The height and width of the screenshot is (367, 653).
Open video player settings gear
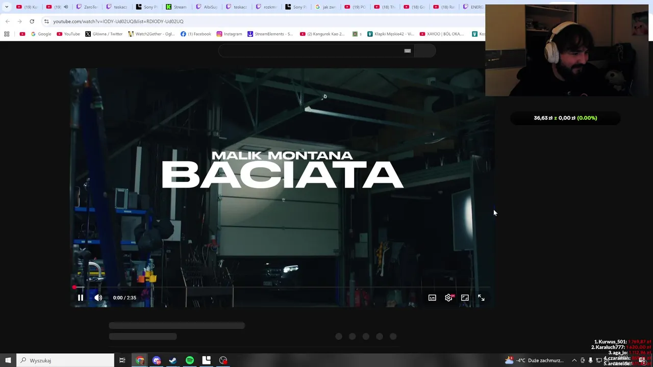[x=448, y=298]
